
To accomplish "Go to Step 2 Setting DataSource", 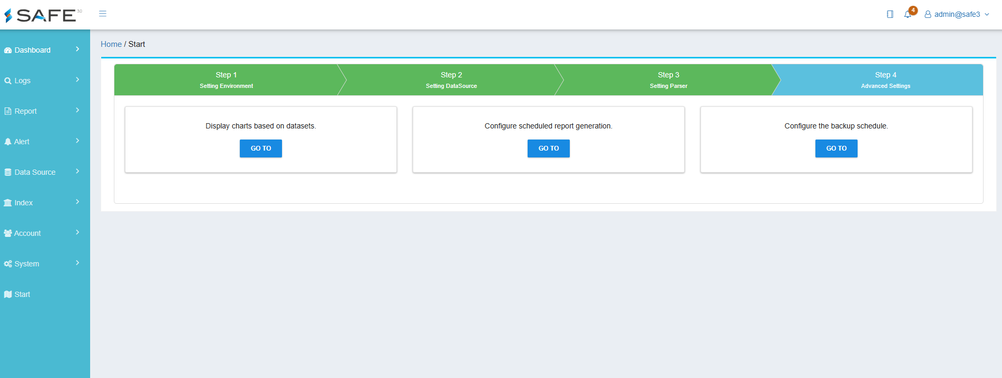I will click(451, 80).
